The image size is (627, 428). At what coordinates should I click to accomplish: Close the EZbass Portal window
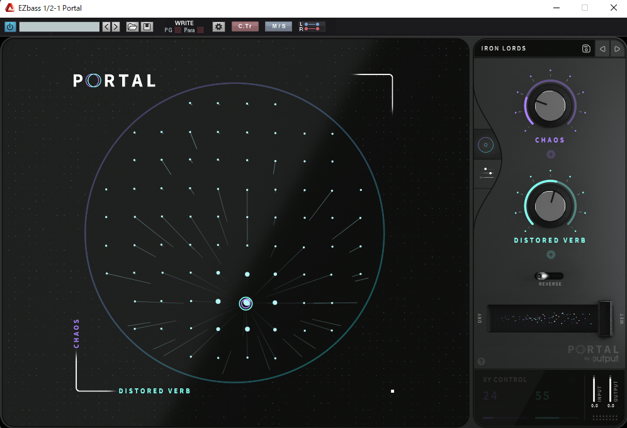point(613,8)
